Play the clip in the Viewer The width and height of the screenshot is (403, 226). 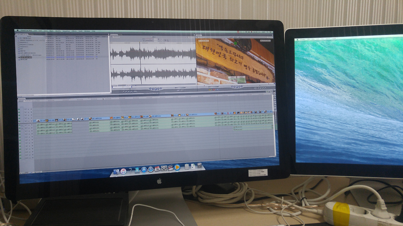click(x=156, y=89)
